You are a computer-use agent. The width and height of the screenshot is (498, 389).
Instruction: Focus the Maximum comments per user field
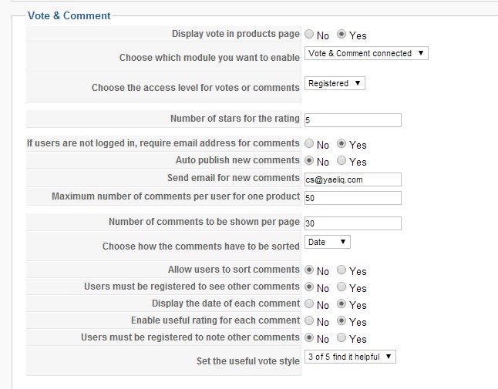(353, 198)
